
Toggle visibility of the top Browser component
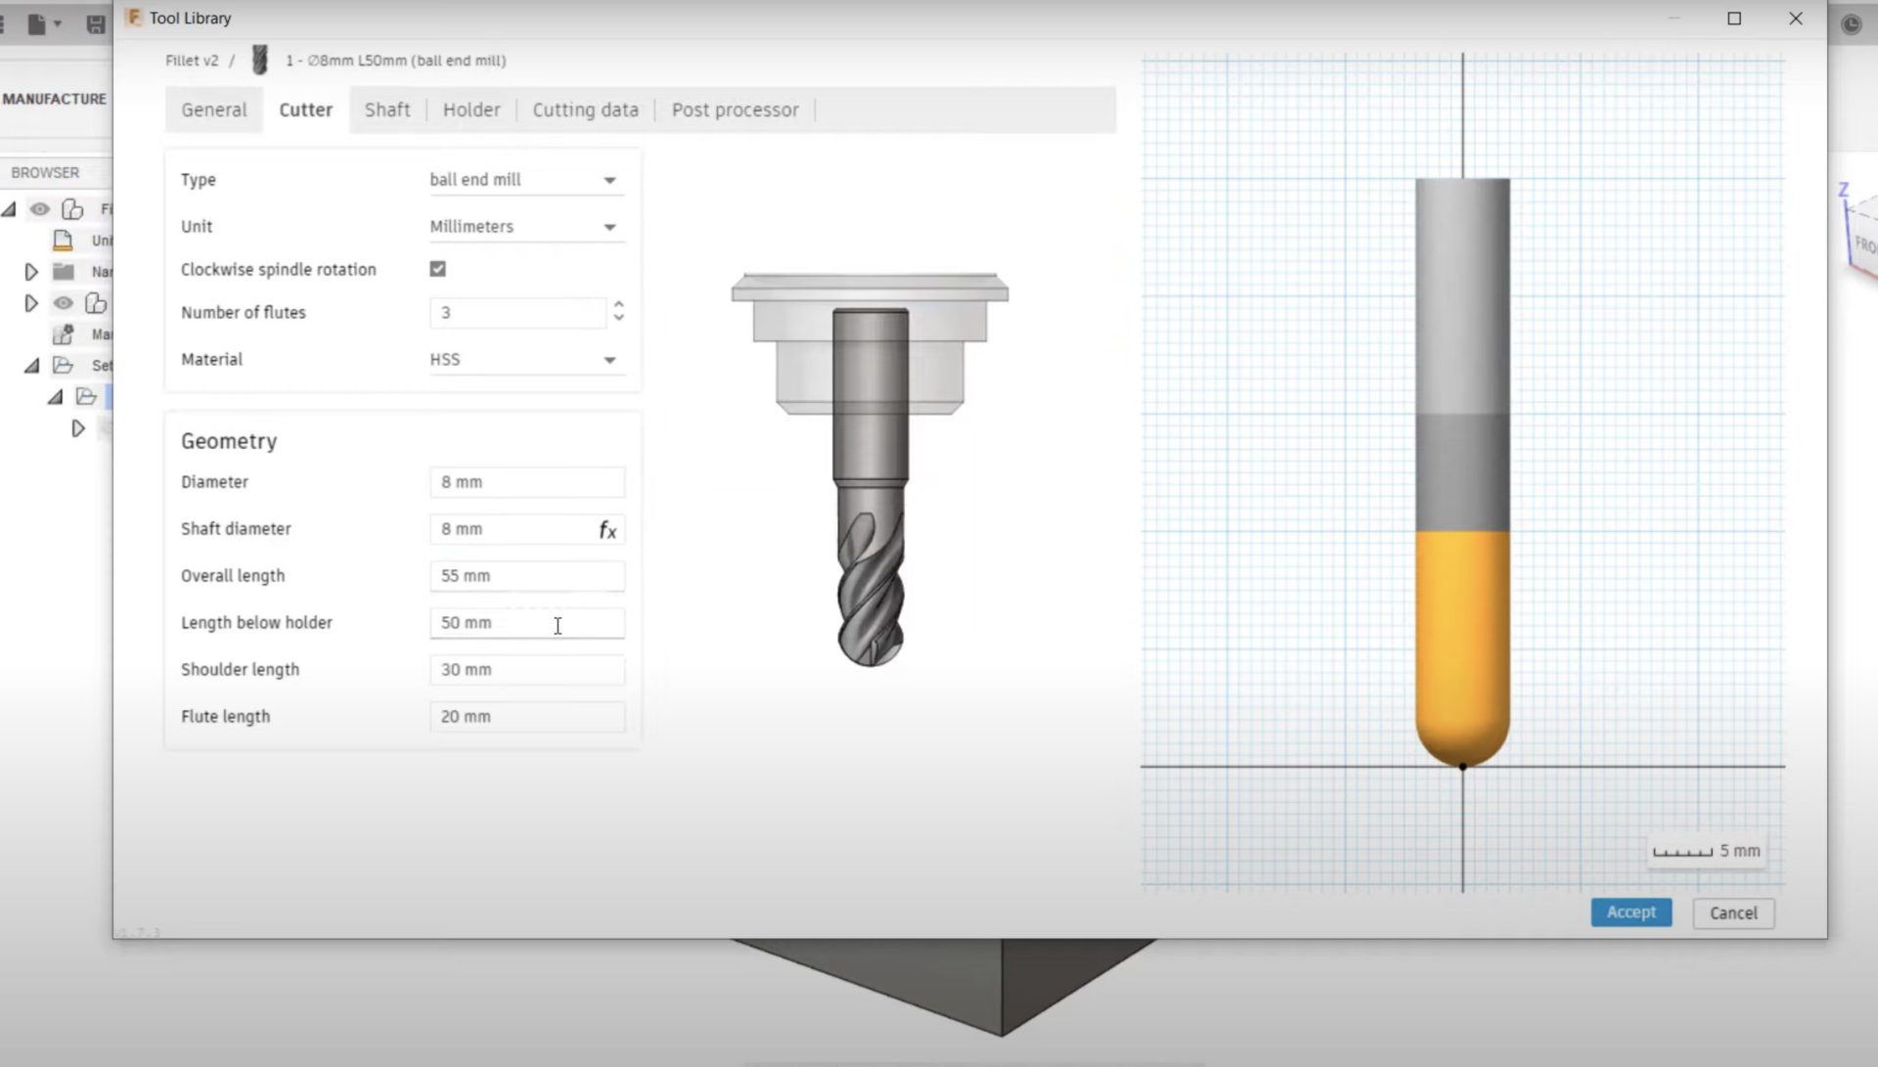[x=39, y=209]
